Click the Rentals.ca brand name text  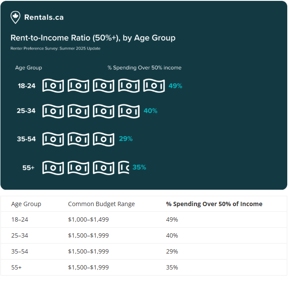click(x=44, y=17)
